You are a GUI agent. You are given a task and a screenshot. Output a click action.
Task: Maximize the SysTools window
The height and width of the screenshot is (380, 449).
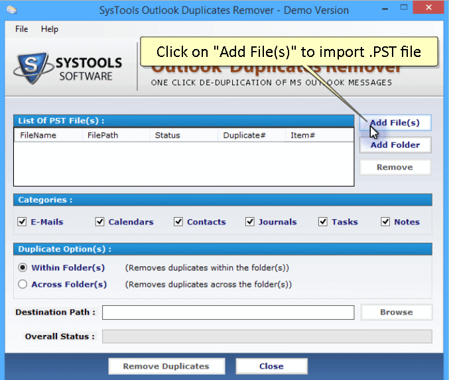pos(404,8)
